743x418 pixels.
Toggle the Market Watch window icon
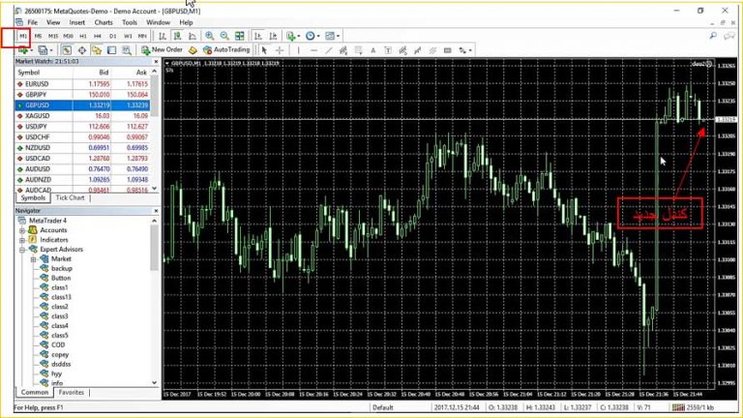(67, 49)
